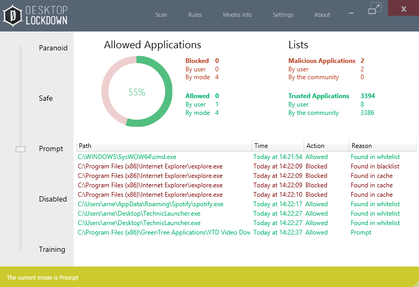
Task: Select the Safe protection mode
Action: [x=46, y=99]
